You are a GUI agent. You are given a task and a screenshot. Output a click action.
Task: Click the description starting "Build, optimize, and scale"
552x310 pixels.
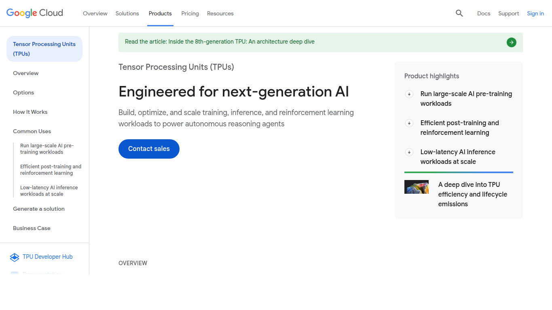click(x=236, y=118)
